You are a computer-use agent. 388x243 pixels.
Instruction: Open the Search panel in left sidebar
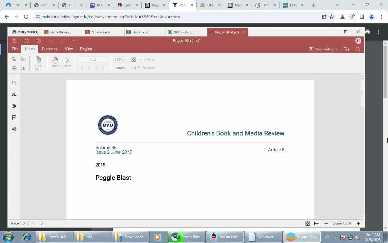[14, 83]
